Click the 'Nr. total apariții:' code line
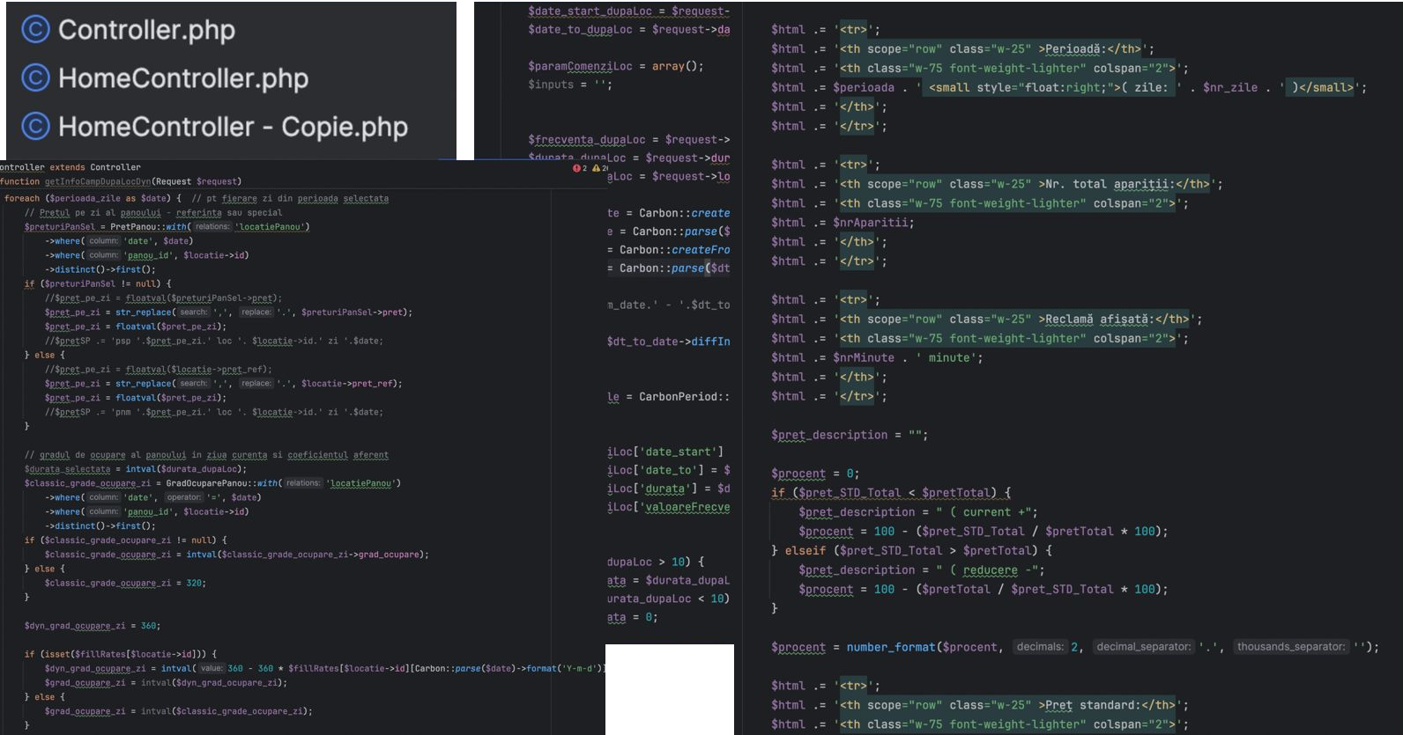This screenshot has height=735, width=1403. point(997,185)
